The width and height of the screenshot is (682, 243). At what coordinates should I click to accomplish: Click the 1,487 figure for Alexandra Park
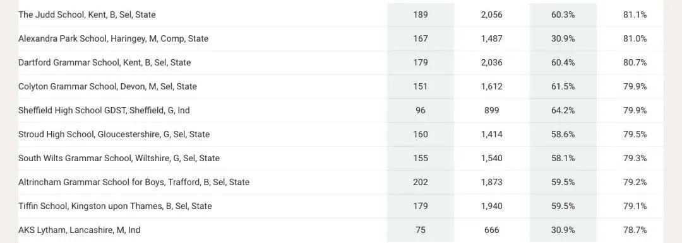[491, 38]
